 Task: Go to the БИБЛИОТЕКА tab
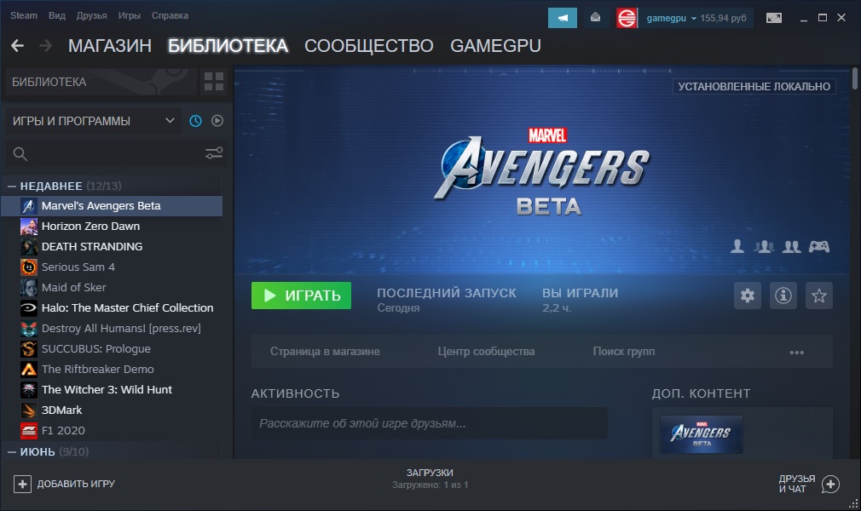[x=228, y=45]
